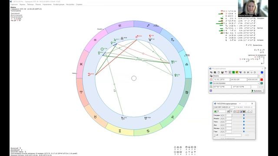Click the Часы row stepper

(222, 122)
